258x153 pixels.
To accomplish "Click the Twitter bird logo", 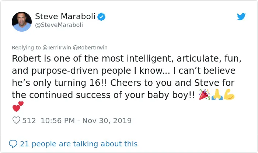I will point(241,17).
